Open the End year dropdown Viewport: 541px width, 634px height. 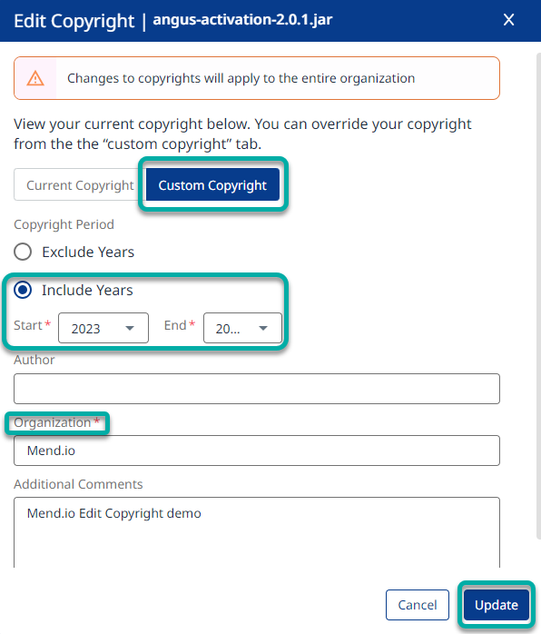(242, 328)
